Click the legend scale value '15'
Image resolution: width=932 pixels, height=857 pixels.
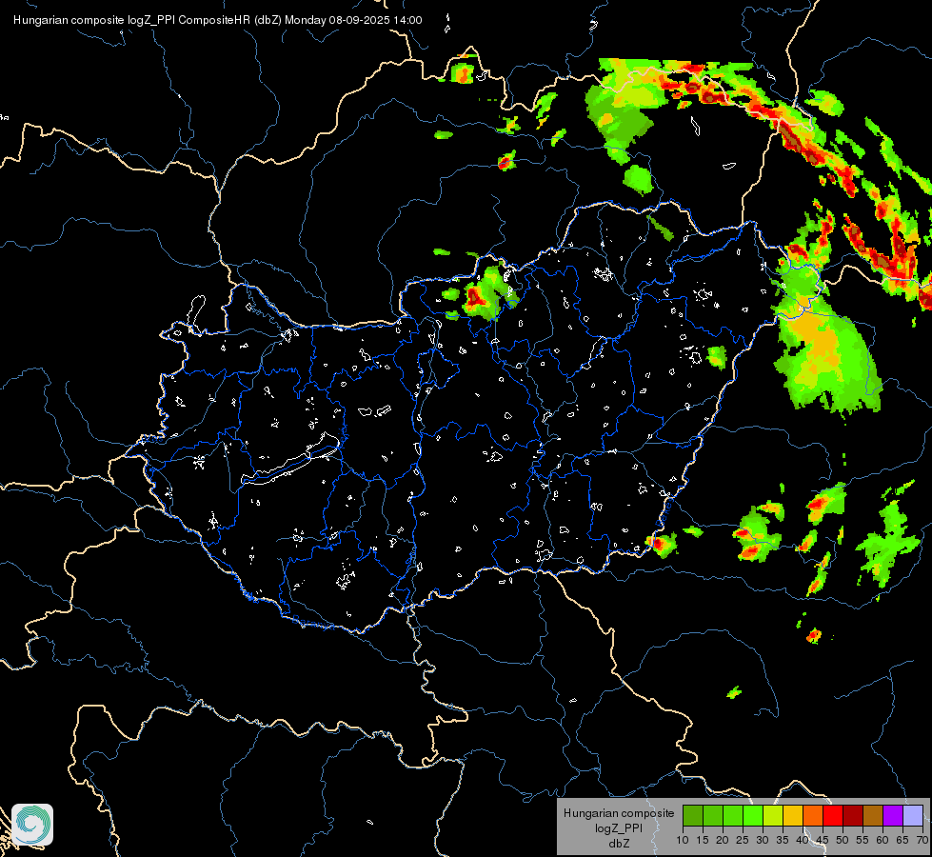tap(703, 841)
